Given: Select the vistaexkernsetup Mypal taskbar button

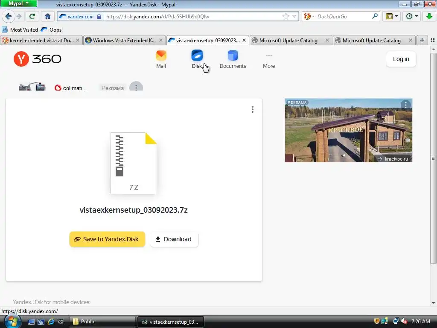Looking at the screenshot, I should pyautogui.click(x=171, y=322).
